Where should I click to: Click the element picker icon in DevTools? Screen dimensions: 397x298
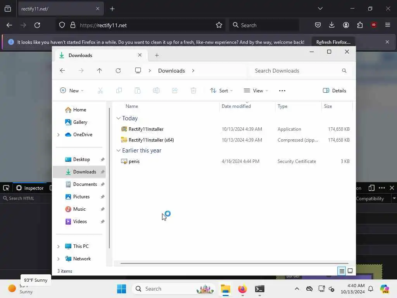(x=6, y=188)
